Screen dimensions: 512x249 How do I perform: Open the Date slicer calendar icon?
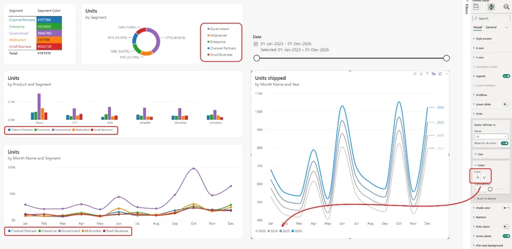256,44
